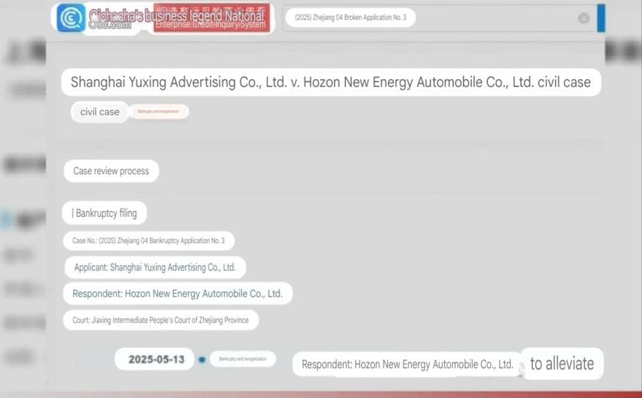Viewport: 642px width, 398px height.
Task: Click the 2025-05-13 timeline date
Action: tap(156, 359)
